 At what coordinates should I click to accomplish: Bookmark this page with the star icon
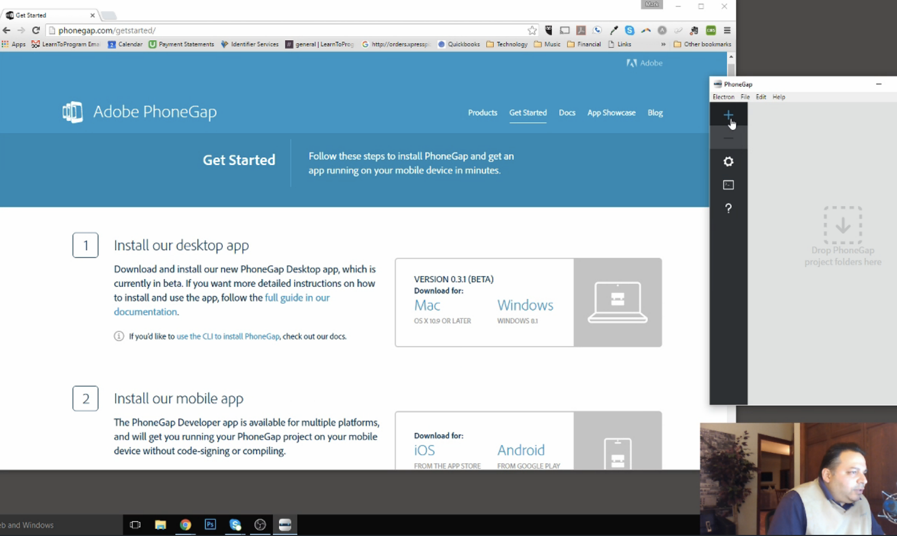point(532,30)
